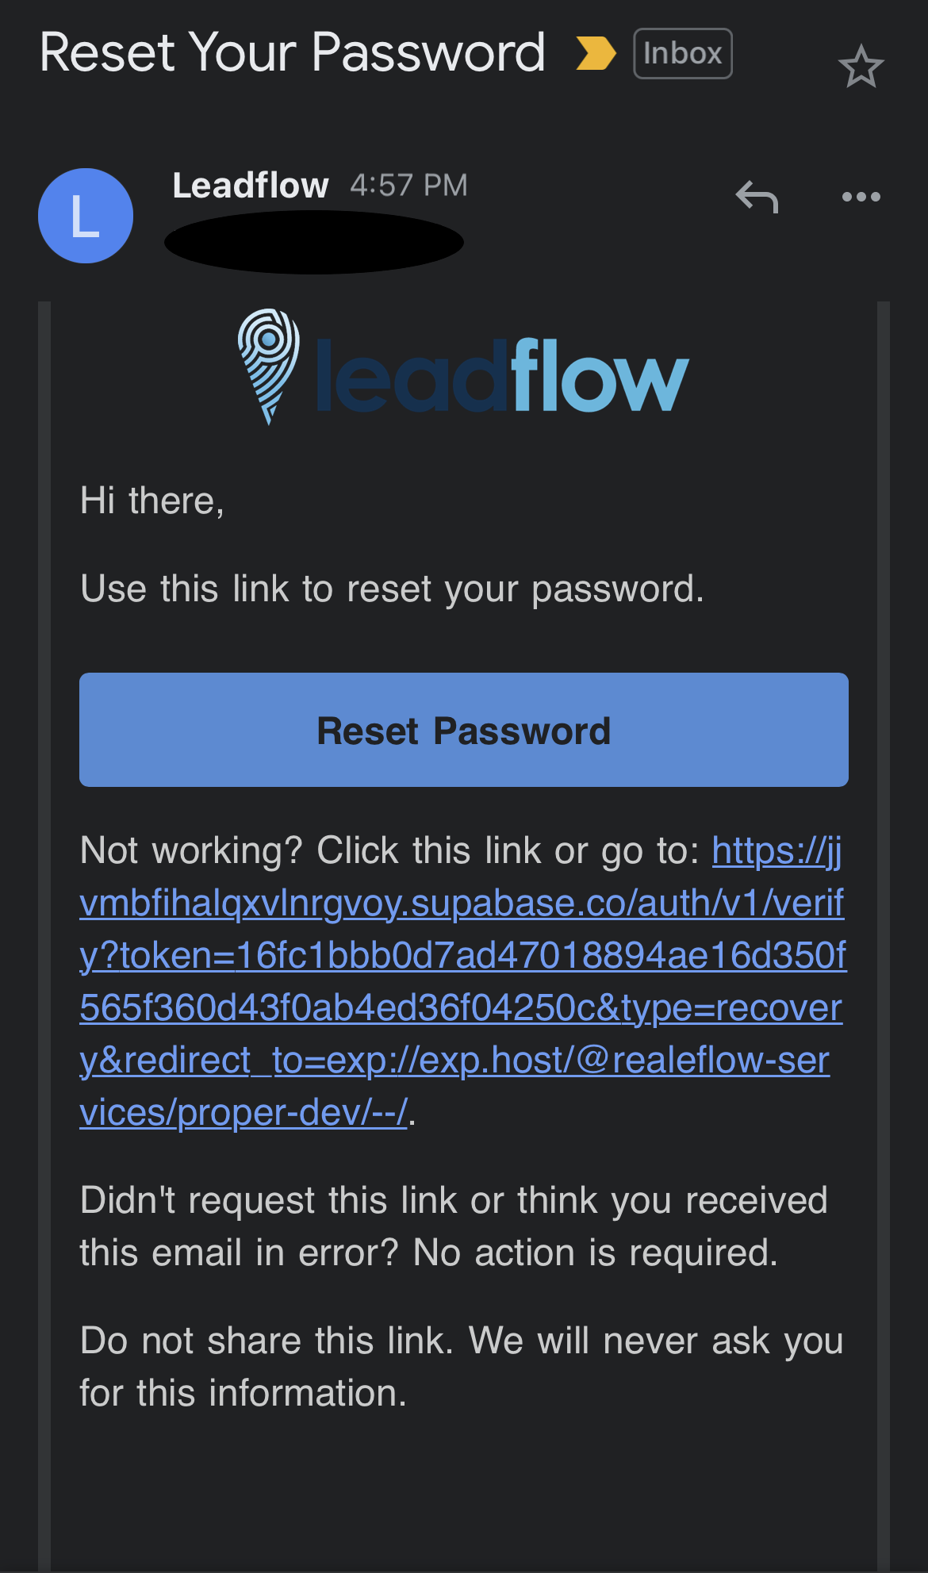928x1573 pixels.
Task: Open the supabase.co verification link
Action: [x=463, y=981]
